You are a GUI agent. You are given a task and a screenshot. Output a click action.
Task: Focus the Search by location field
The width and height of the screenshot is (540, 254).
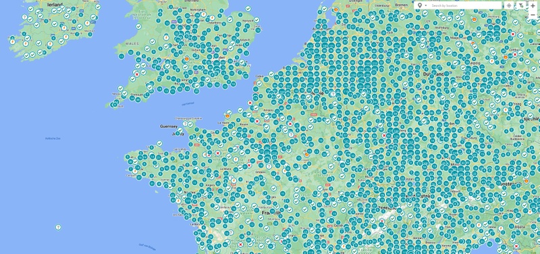click(466, 5)
